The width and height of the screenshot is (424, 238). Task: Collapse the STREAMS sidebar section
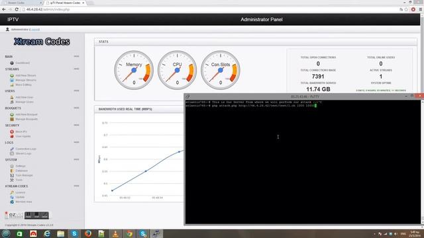click(77, 69)
